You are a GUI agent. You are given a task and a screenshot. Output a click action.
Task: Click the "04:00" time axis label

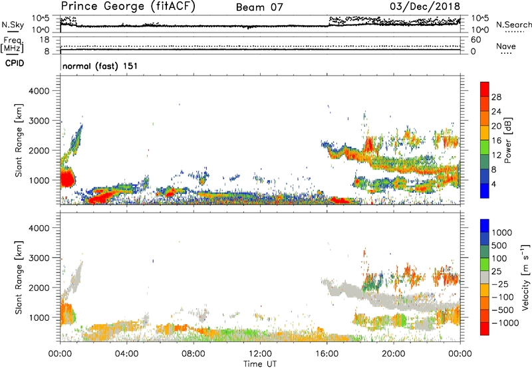[x=127, y=354]
